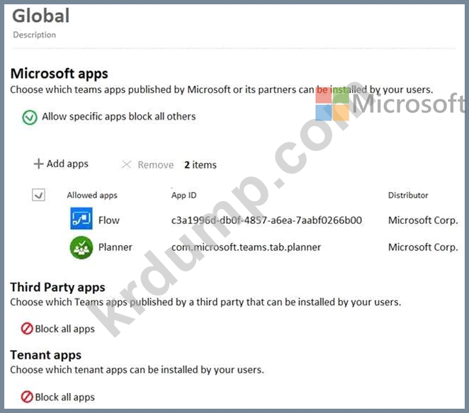This screenshot has width=469, height=413.
Task: Sort by the Distributor column header
Action: pyautogui.click(x=407, y=195)
